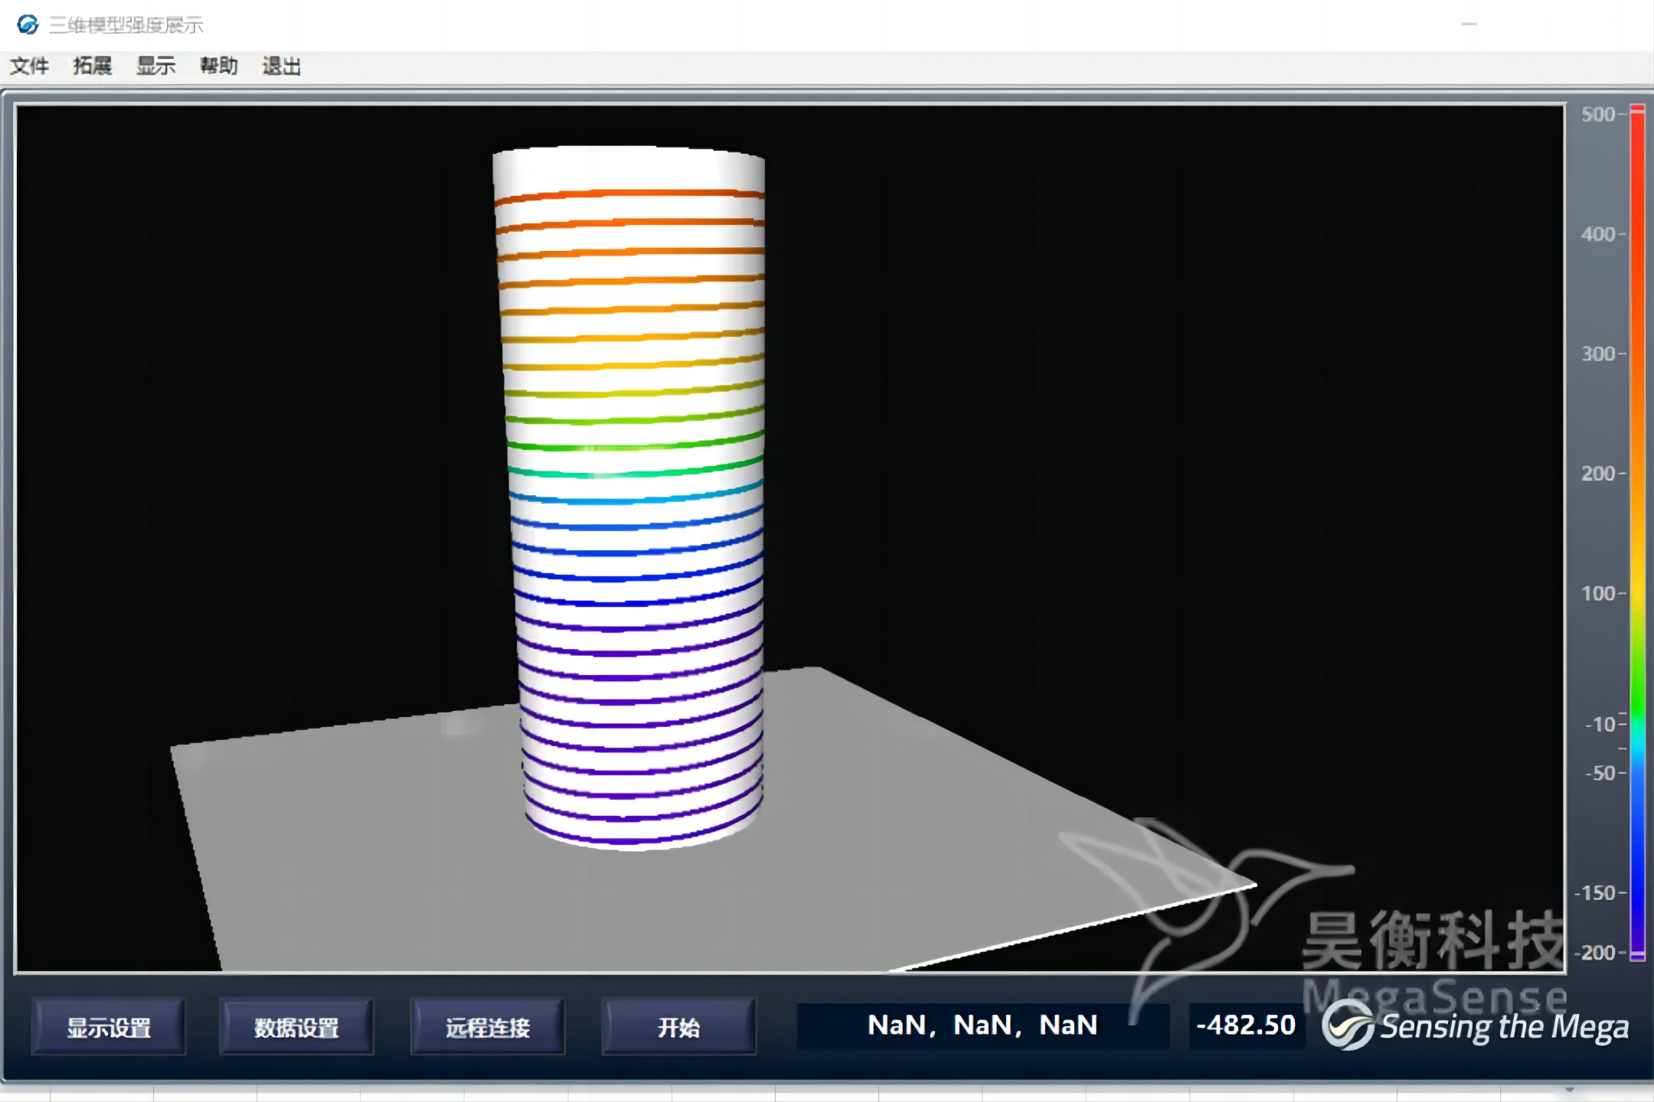This screenshot has width=1654, height=1102.
Task: Open the 帮助 menu
Action: [x=219, y=66]
